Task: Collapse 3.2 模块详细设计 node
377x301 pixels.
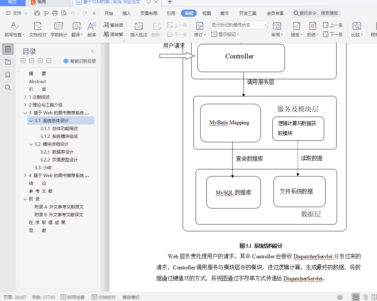Action: (31, 144)
